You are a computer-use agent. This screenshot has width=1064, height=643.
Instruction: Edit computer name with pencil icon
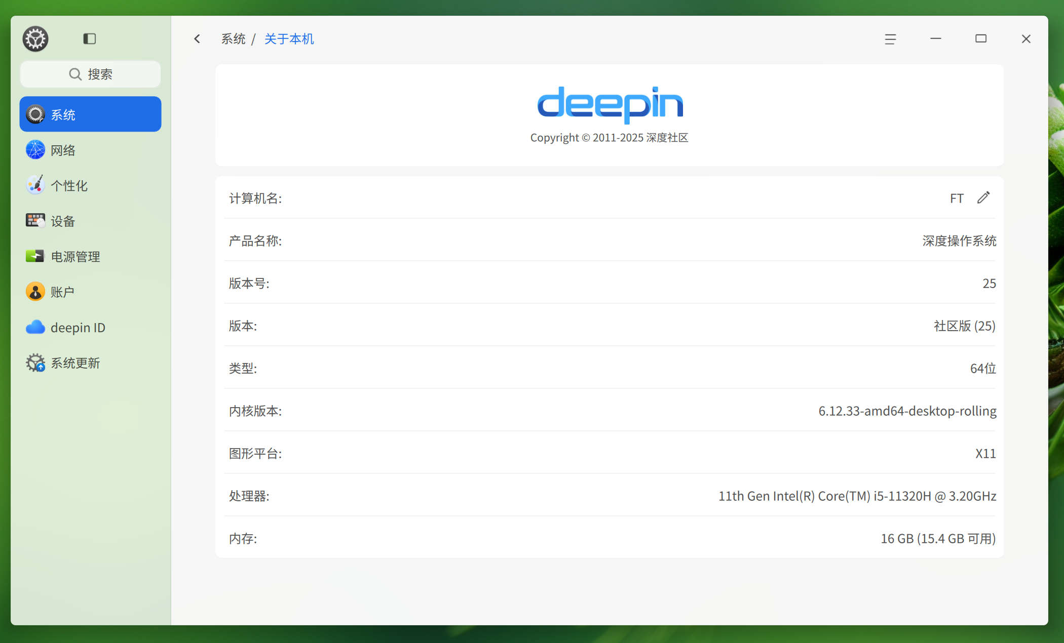pyautogui.click(x=983, y=197)
